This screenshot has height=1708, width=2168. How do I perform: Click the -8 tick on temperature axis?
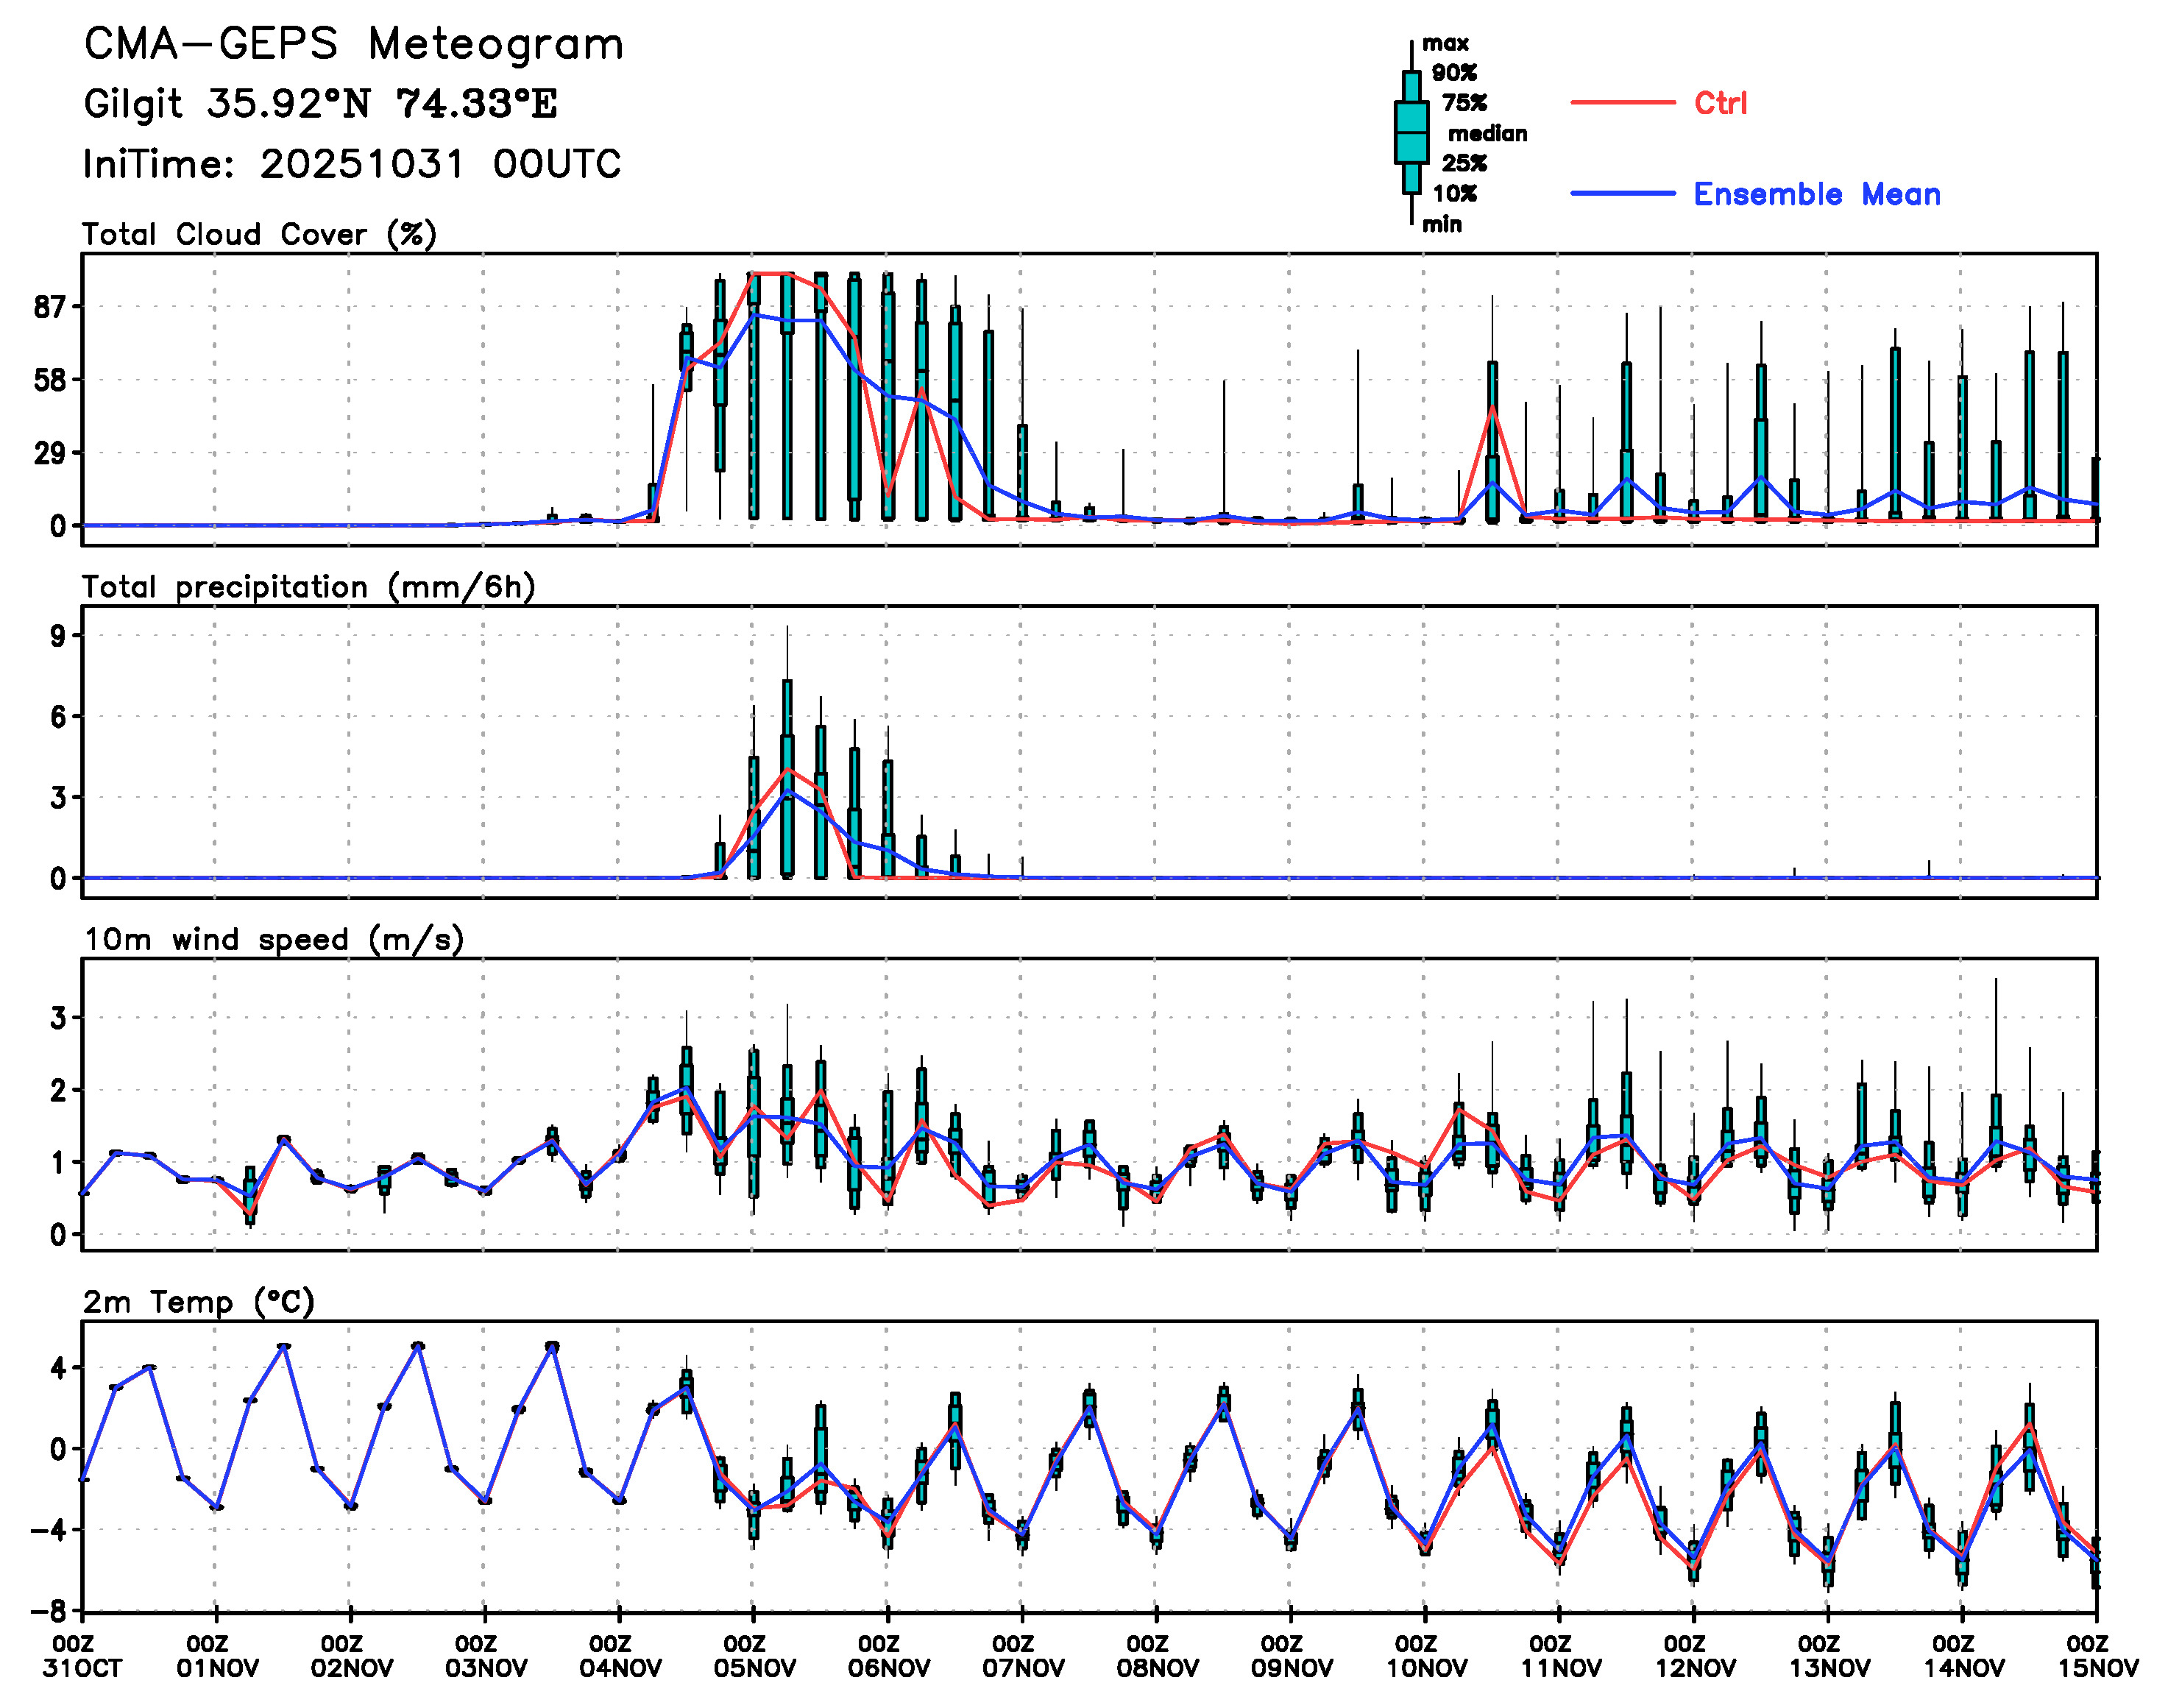(x=48, y=1611)
